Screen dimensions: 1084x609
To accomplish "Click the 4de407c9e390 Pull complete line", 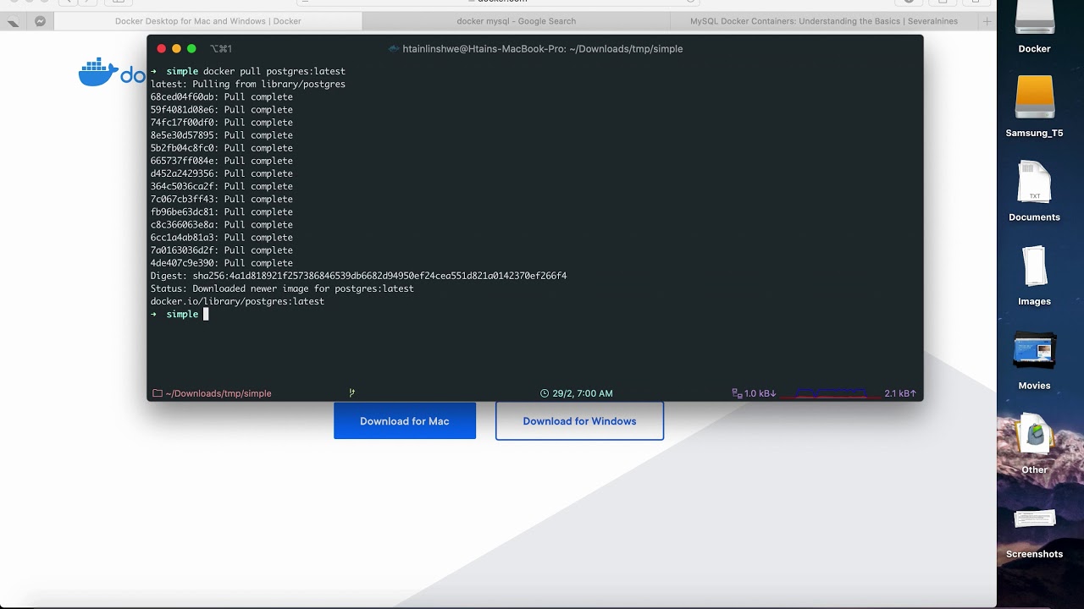I will [x=222, y=263].
